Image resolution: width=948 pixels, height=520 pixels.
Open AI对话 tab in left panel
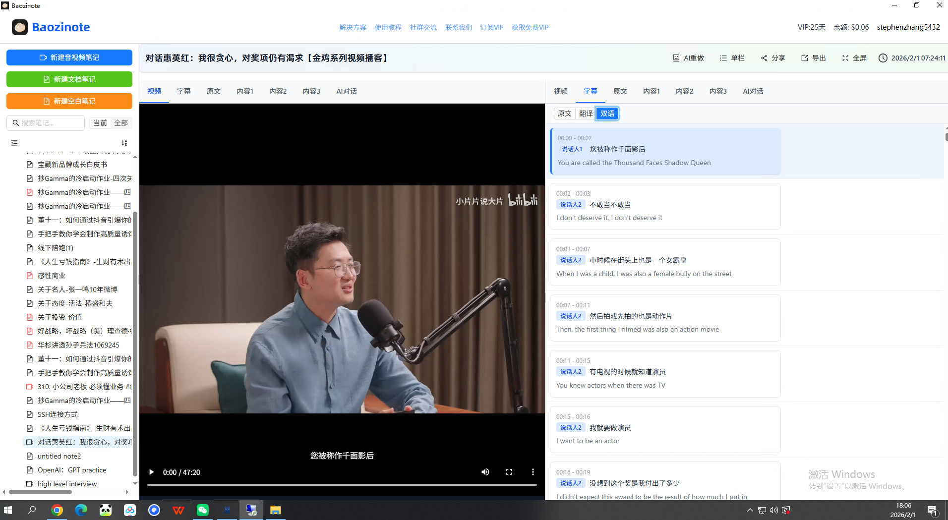[x=346, y=91]
